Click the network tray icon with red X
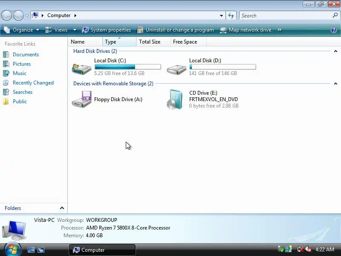The width and height of the screenshot is (341, 256). (x=300, y=249)
